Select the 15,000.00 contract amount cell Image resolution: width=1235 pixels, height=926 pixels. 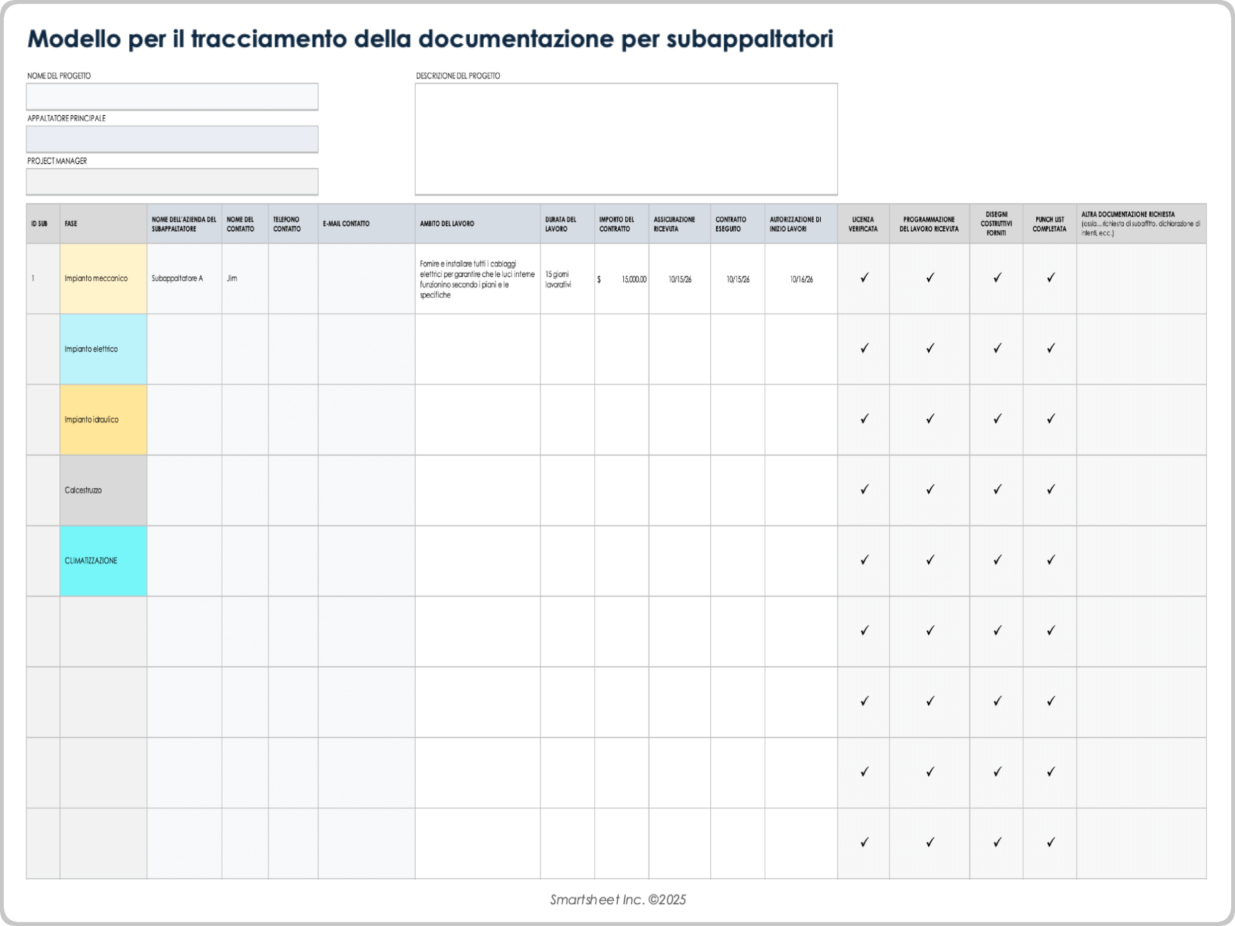(x=621, y=278)
